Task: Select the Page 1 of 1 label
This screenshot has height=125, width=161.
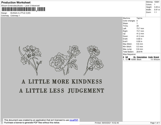Action: pyautogui.click(x=155, y=123)
